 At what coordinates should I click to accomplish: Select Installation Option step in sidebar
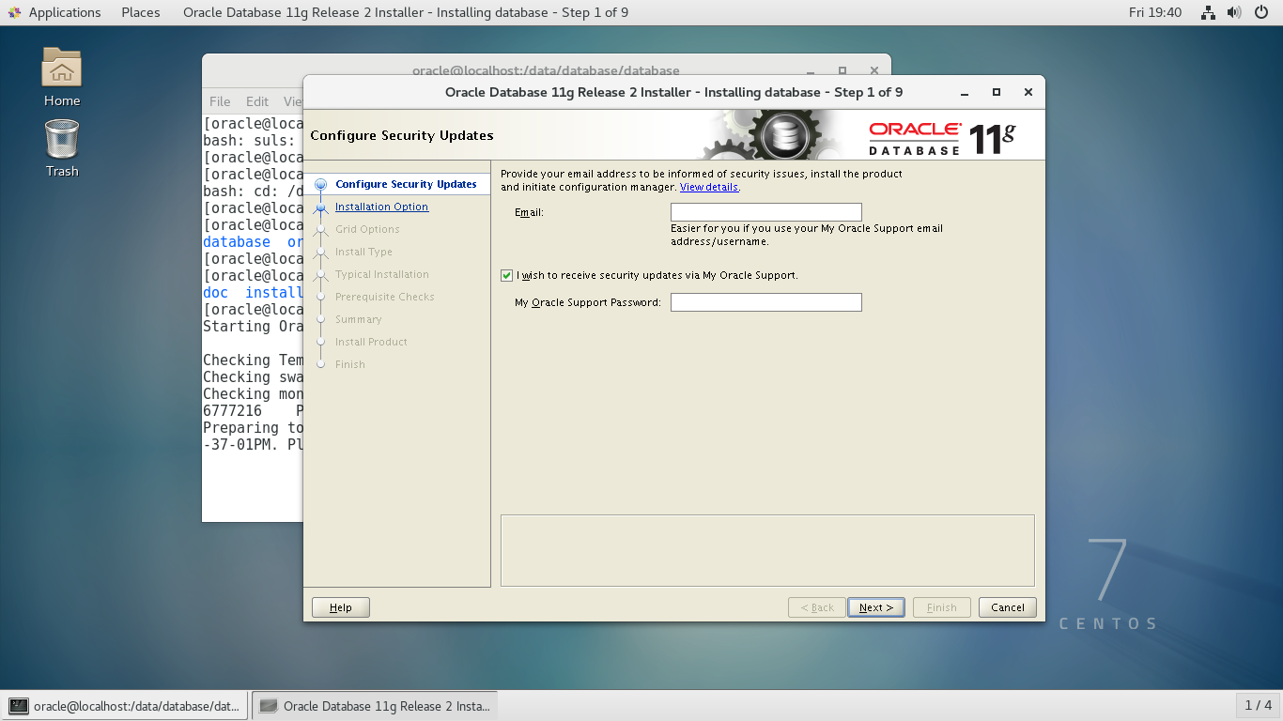381,207
